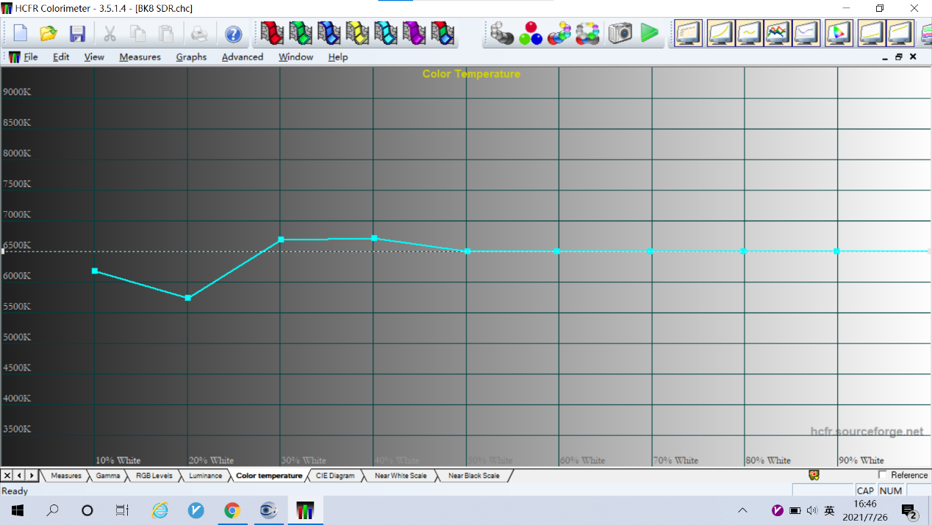Click the tab scroll right arrow
Screen dimensions: 932x525
click(32, 476)
